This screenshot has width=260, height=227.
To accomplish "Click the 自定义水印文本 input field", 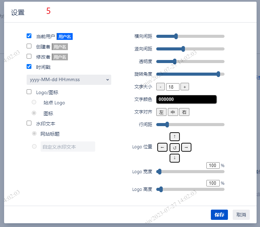I will [x=68, y=147].
